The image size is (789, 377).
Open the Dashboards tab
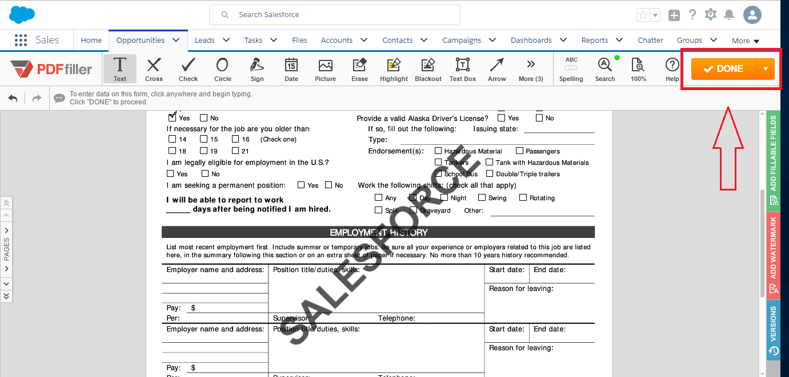(531, 40)
